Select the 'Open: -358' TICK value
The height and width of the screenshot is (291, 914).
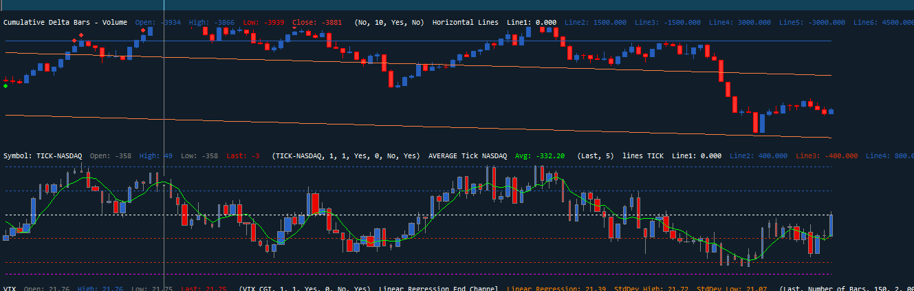click(111, 156)
